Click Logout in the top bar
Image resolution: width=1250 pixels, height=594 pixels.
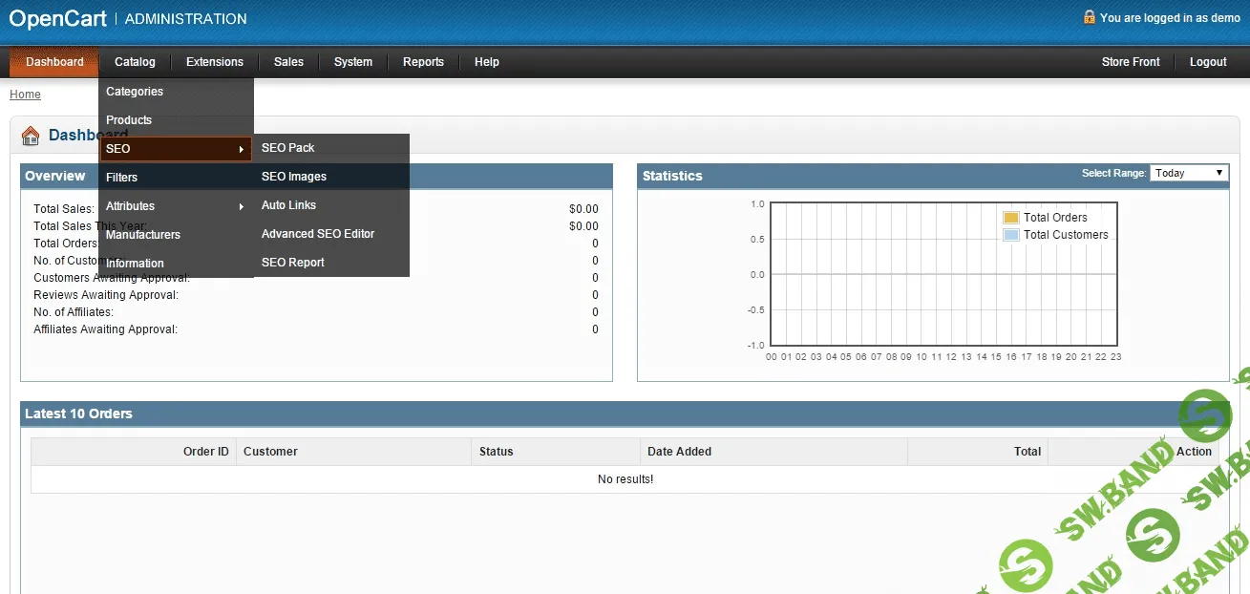click(1207, 61)
